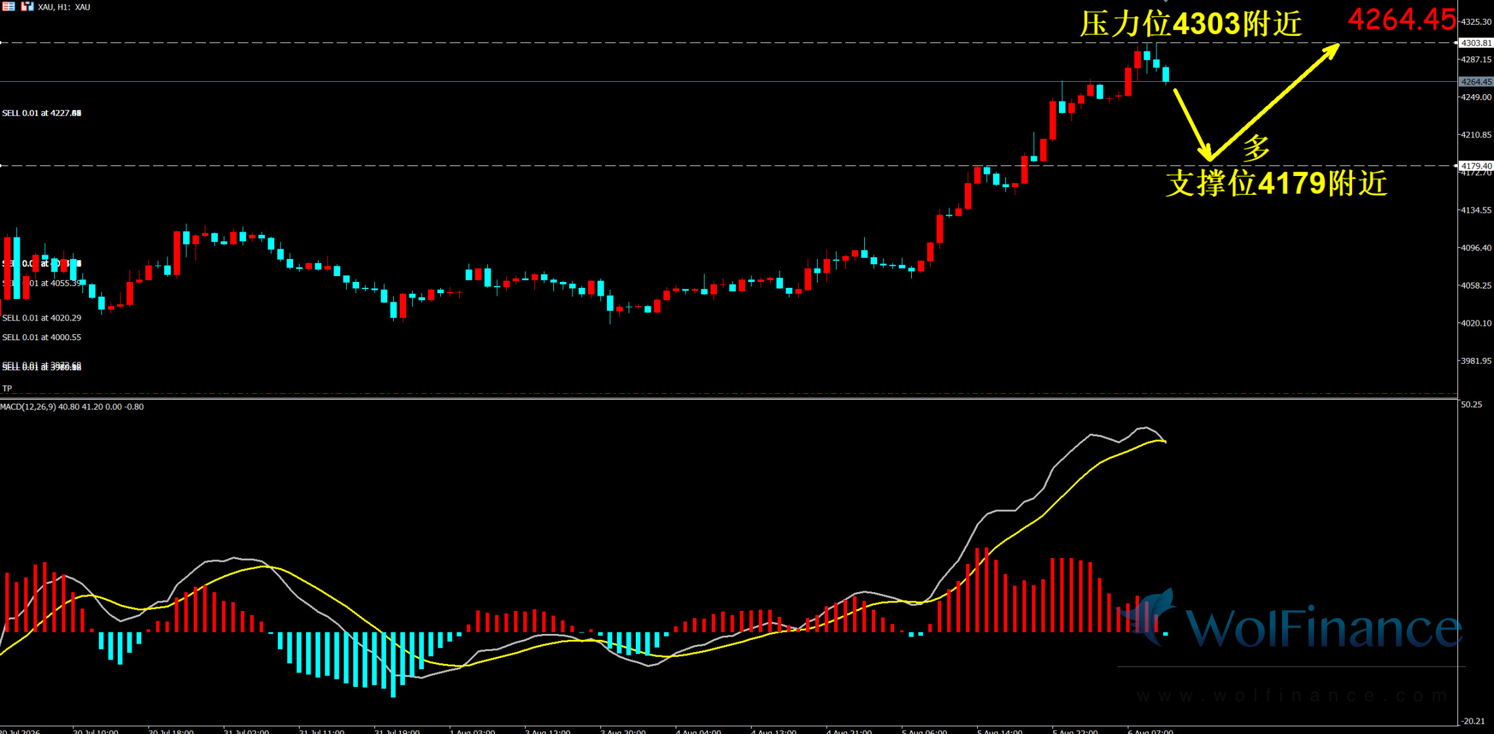Click the 4058.25 price axis label
Screen dimensions: 1494x734
click(1476, 286)
